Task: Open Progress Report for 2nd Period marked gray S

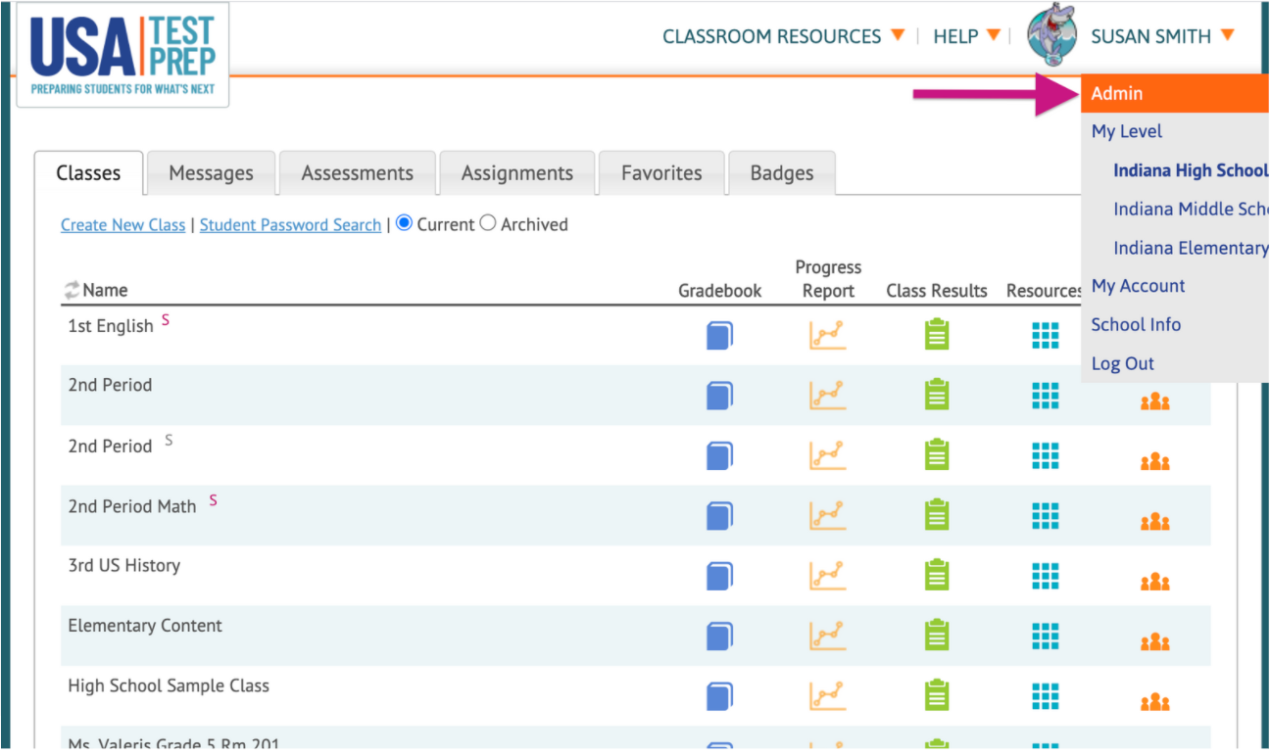Action: [827, 455]
